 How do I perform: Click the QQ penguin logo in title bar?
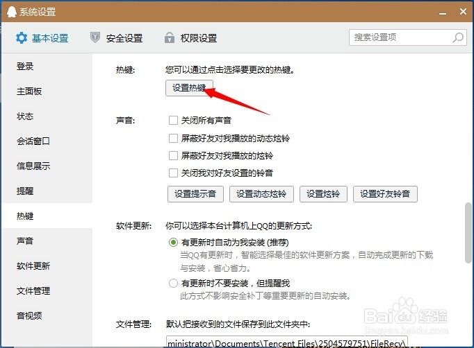[x=12, y=12]
